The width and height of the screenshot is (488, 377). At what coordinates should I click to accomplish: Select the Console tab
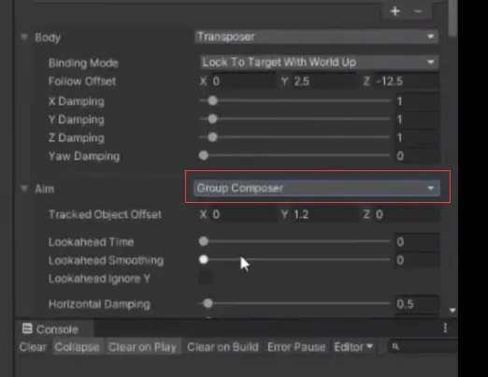53,328
